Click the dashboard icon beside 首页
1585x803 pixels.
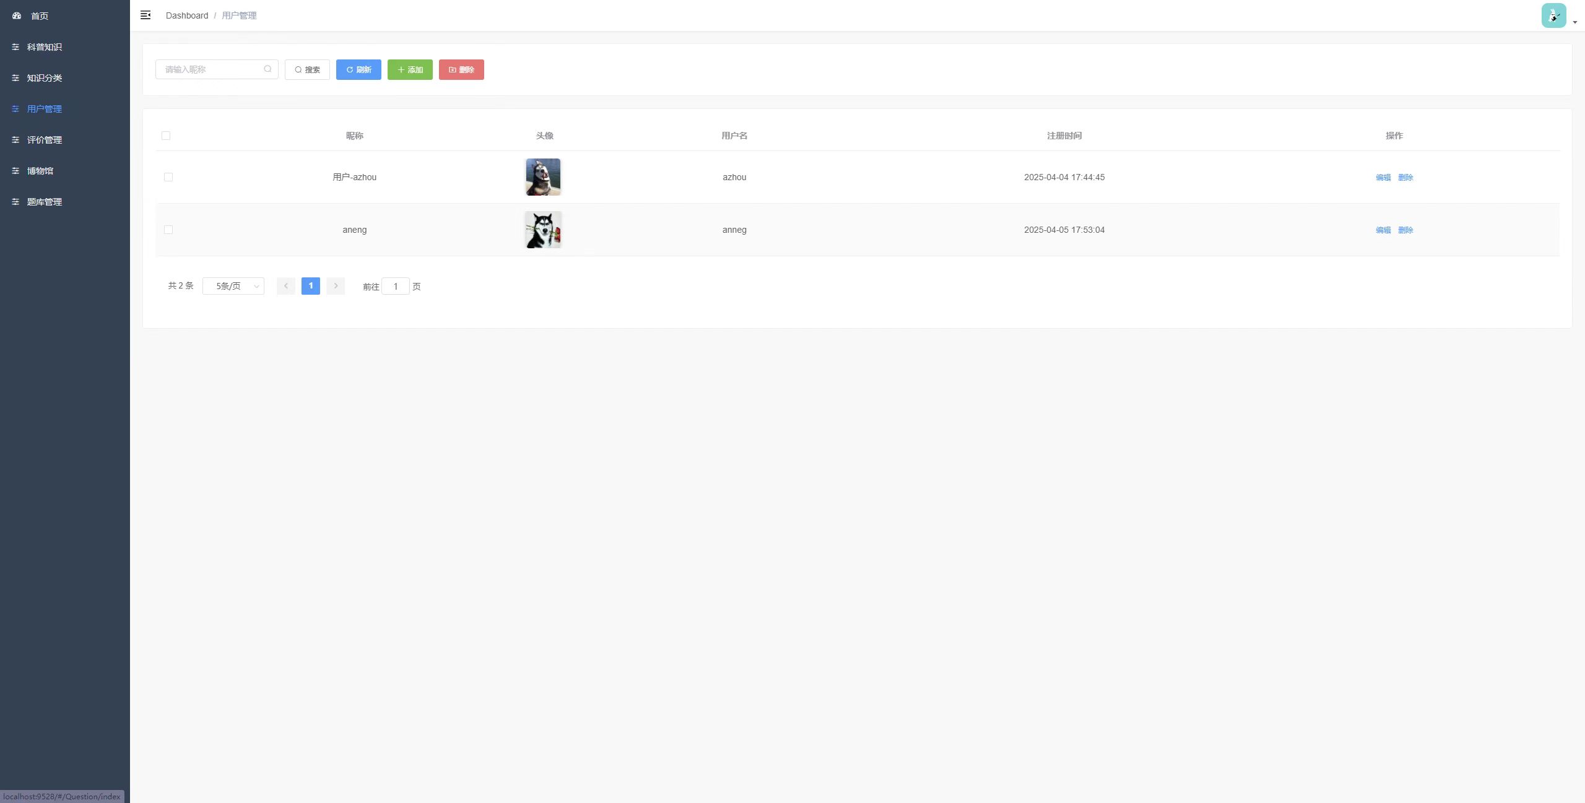[17, 16]
